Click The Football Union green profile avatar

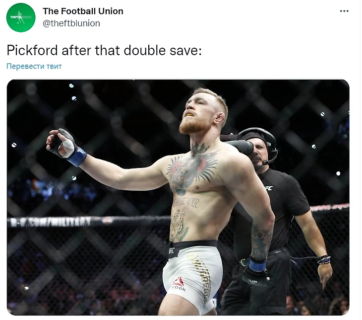pyautogui.click(x=21, y=17)
